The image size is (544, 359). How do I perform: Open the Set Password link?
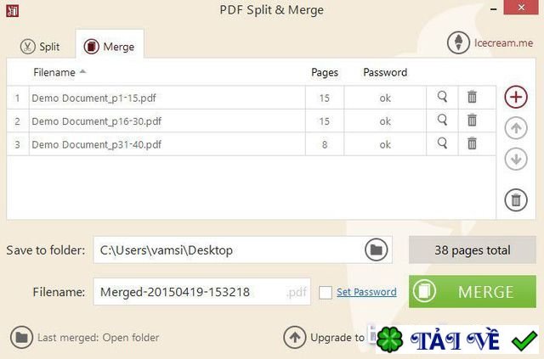click(x=366, y=292)
